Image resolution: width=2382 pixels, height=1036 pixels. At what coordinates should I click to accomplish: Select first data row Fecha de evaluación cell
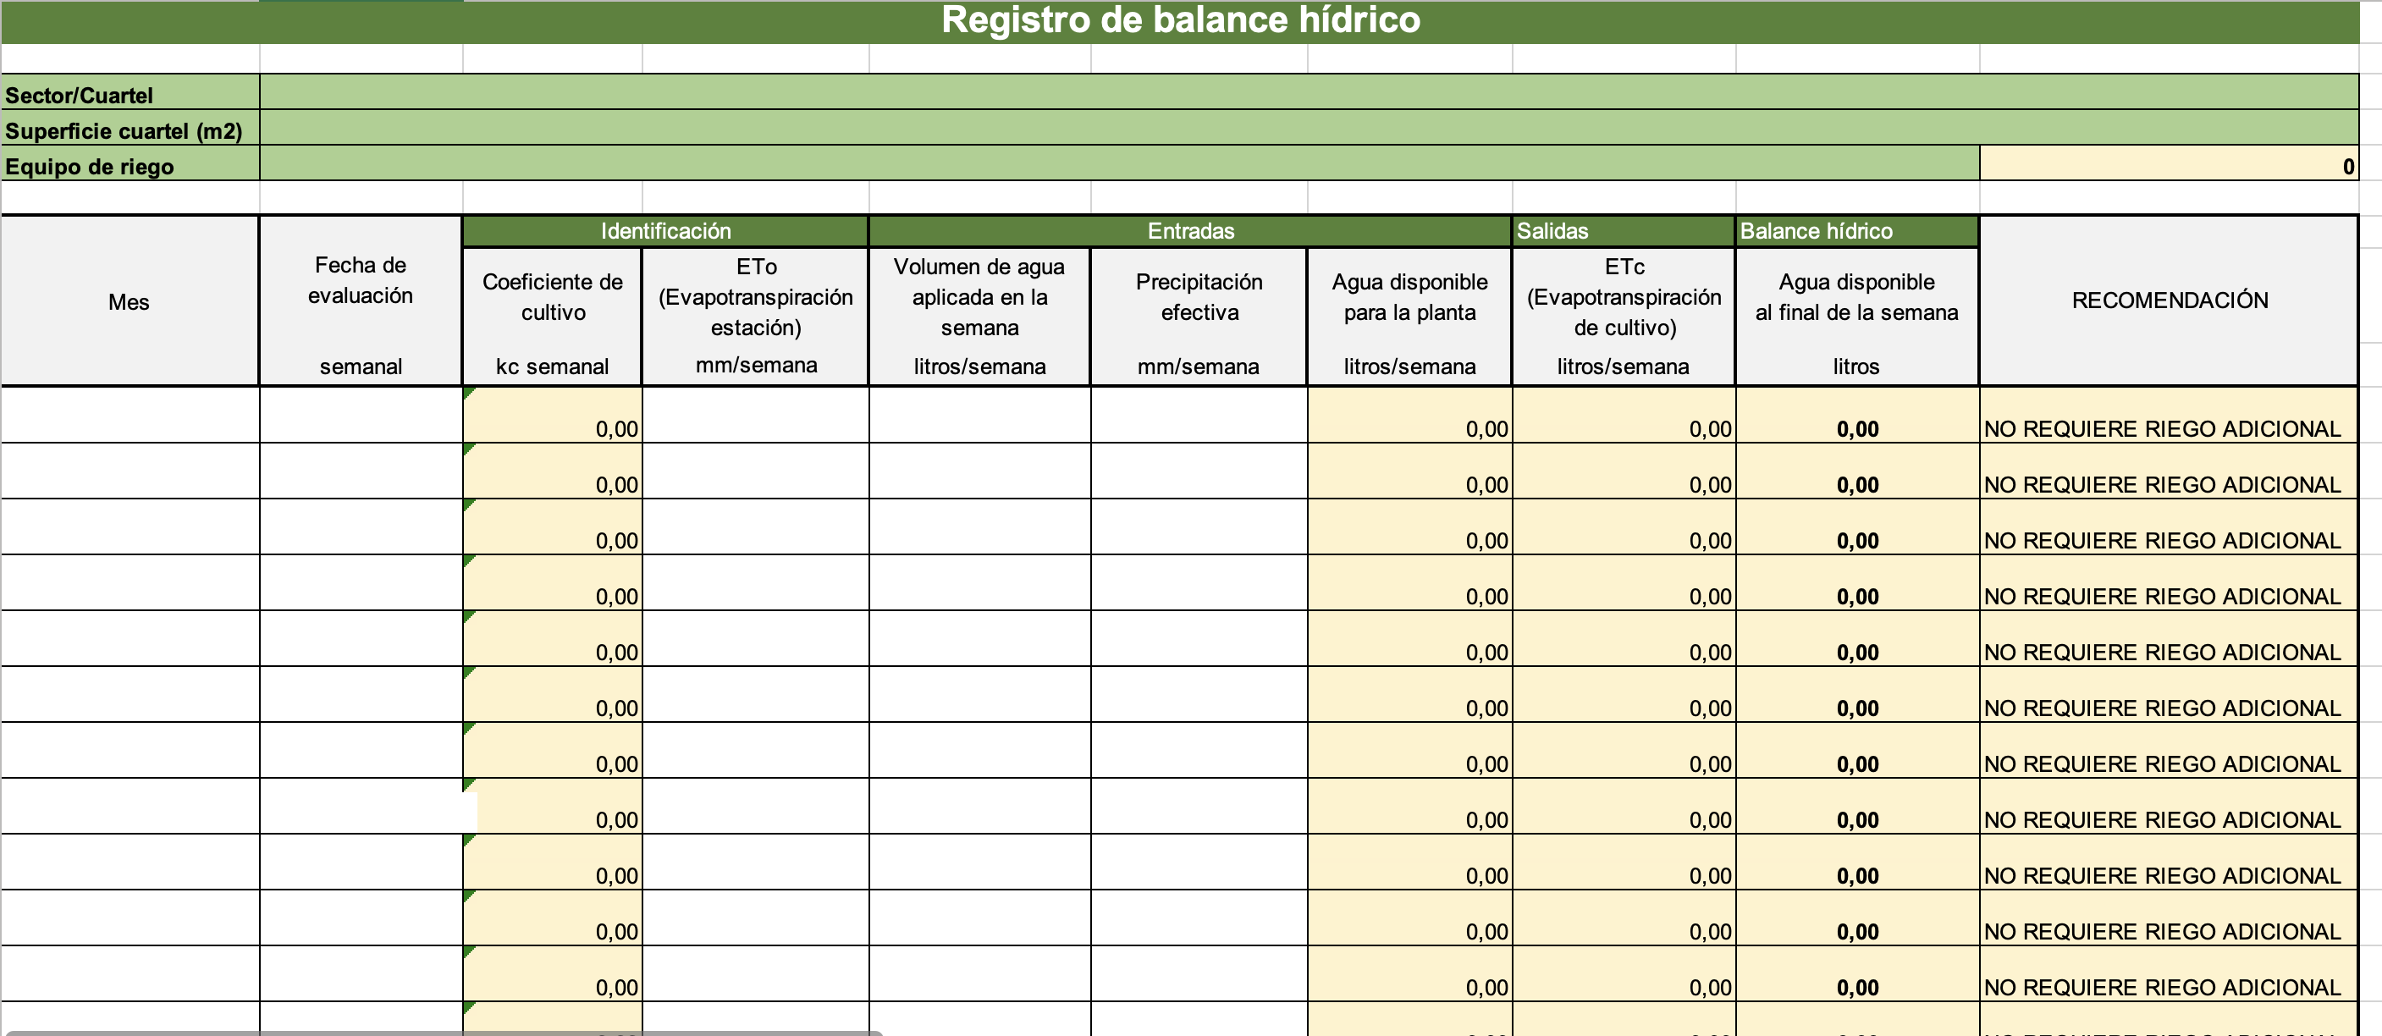(361, 416)
